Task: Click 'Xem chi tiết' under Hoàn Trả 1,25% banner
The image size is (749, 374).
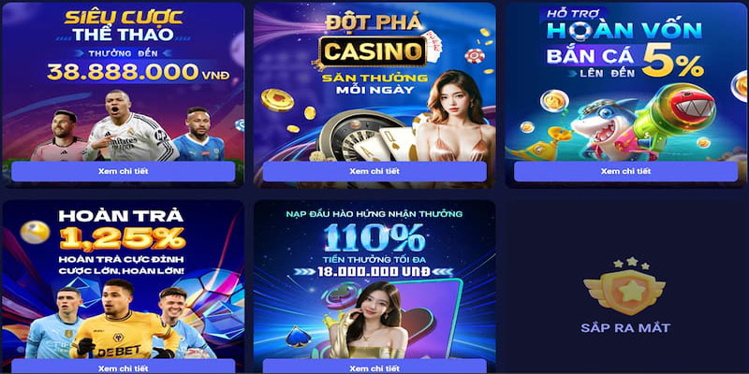Action: coord(124,367)
